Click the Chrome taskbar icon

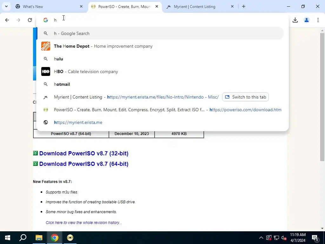tap(55, 238)
